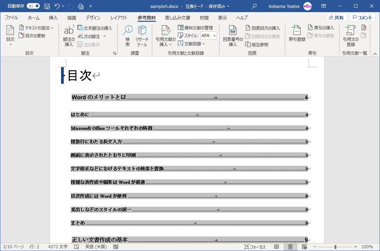
Task: Click the proofing check icon in status bar
Action: (x=77, y=247)
